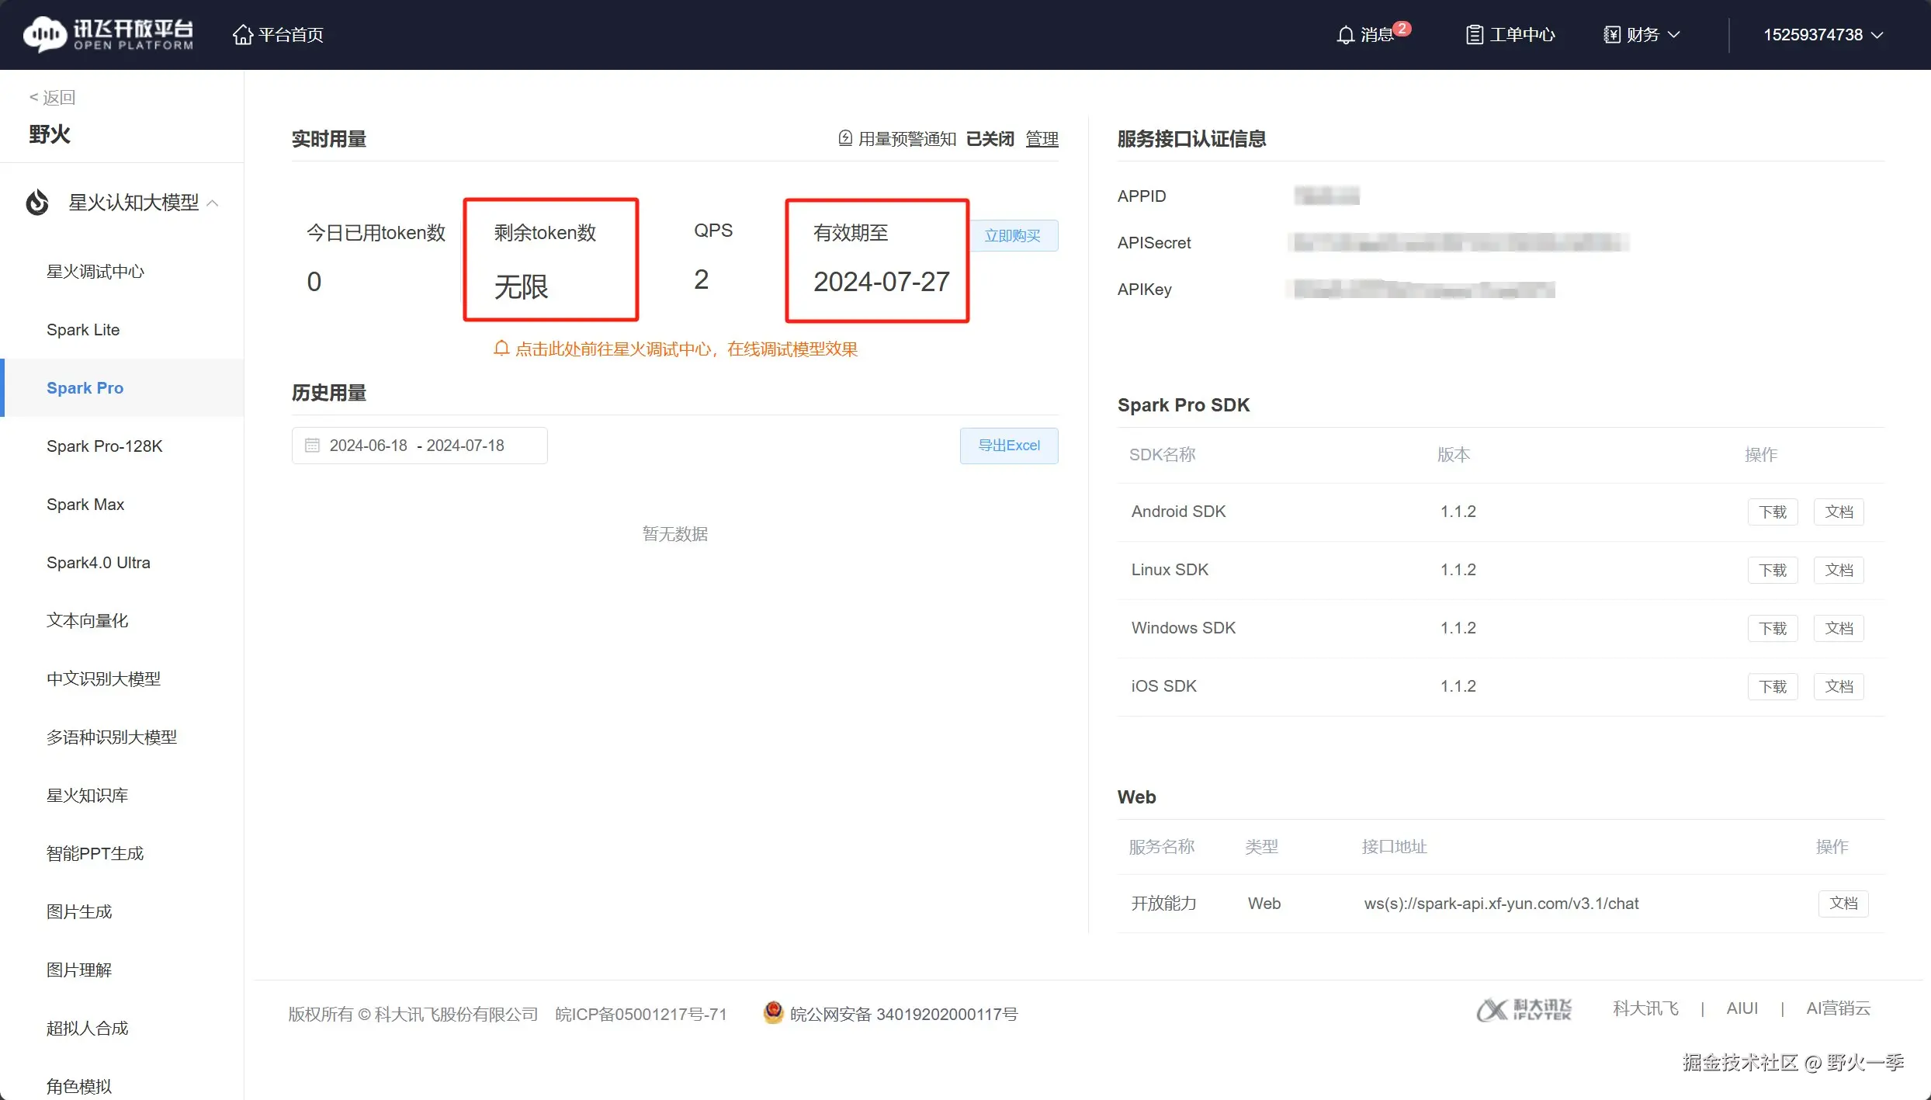Open Windows SDK 文档

1839,629
